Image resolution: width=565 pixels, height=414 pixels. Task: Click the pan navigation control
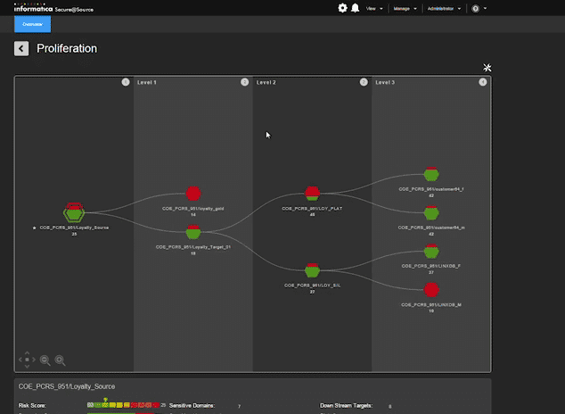pyautogui.click(x=27, y=360)
